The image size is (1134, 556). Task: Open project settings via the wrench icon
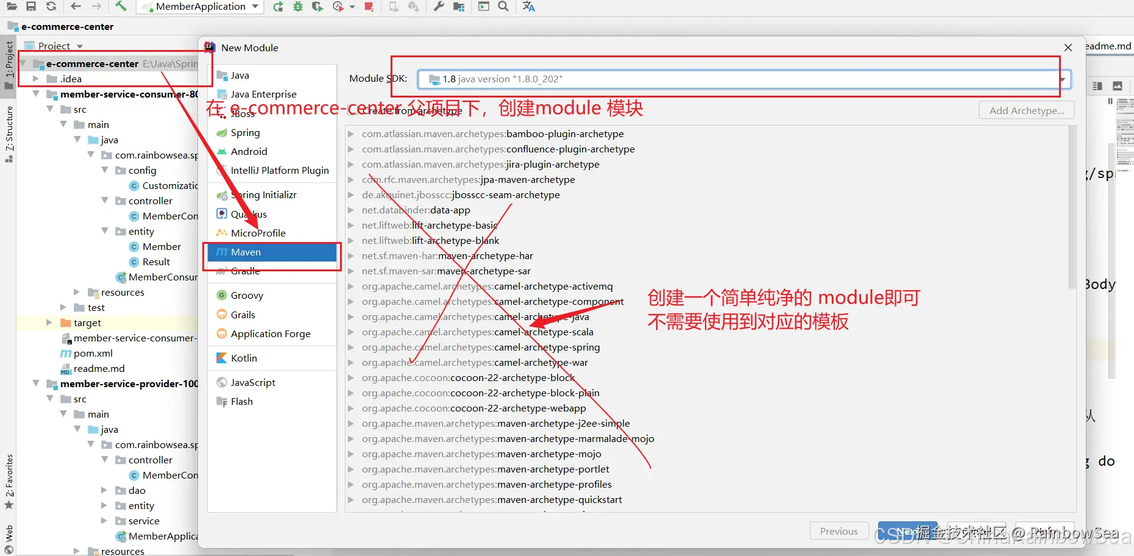click(x=439, y=7)
